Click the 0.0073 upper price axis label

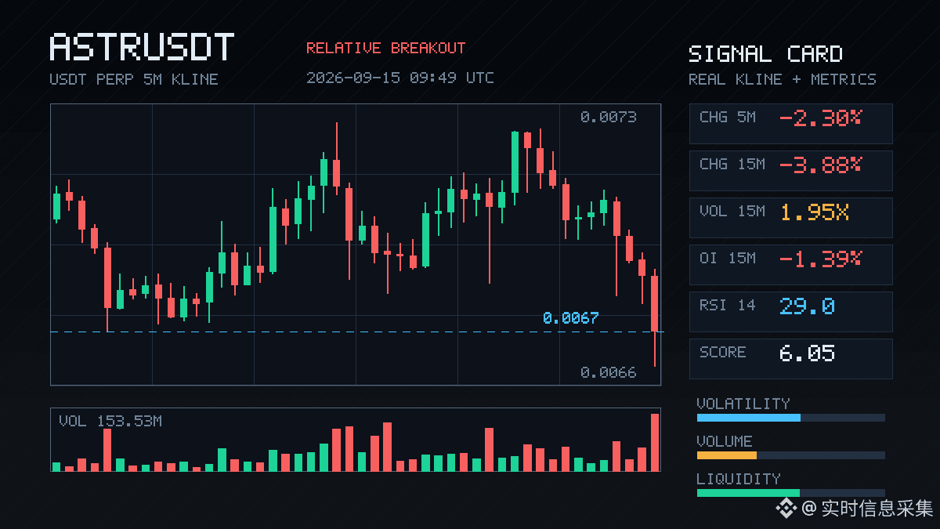609,117
